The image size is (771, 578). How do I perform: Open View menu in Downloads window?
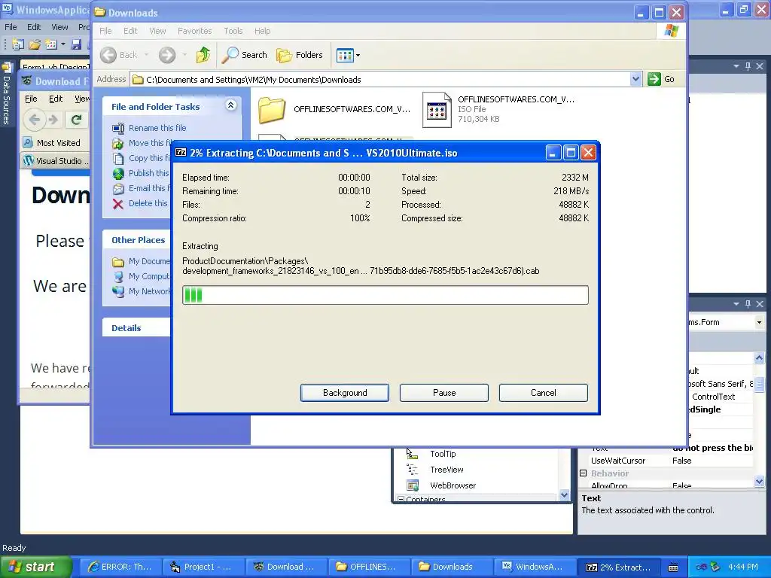[157, 31]
